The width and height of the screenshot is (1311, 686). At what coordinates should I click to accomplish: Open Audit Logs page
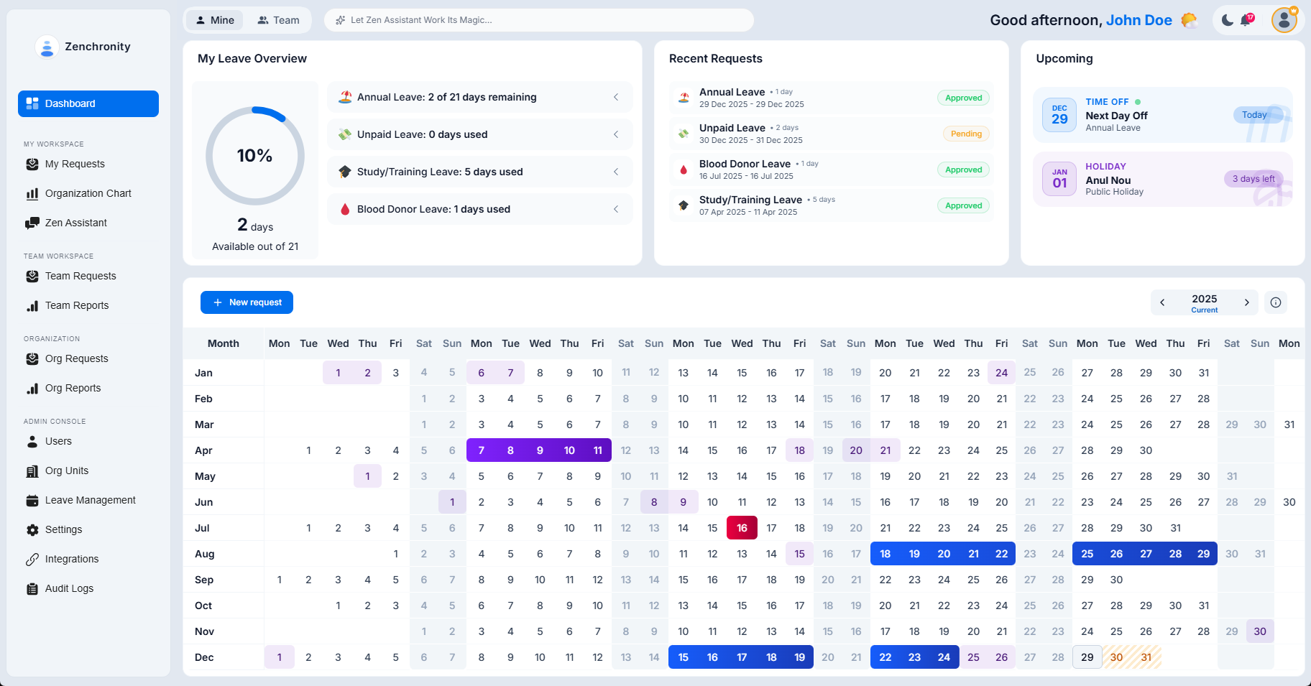click(x=69, y=588)
